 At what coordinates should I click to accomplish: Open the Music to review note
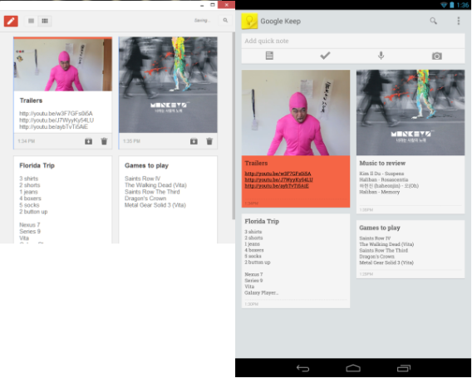411,184
